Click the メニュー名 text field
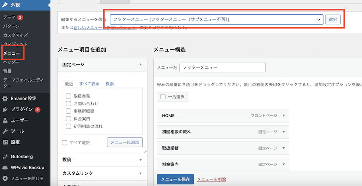This screenshot has width=362, height=186. coord(222,67)
